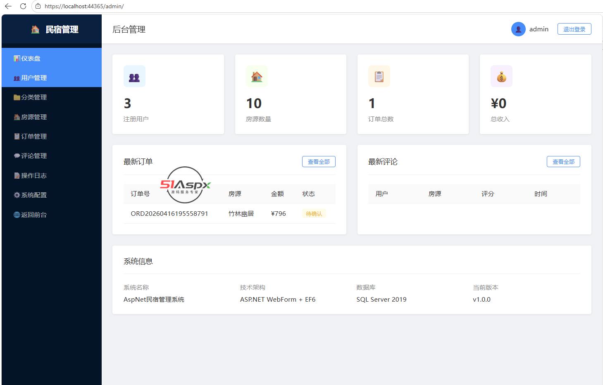The width and height of the screenshot is (603, 385).
Task: Open 系统配置 in the sidebar
Action: [52, 195]
